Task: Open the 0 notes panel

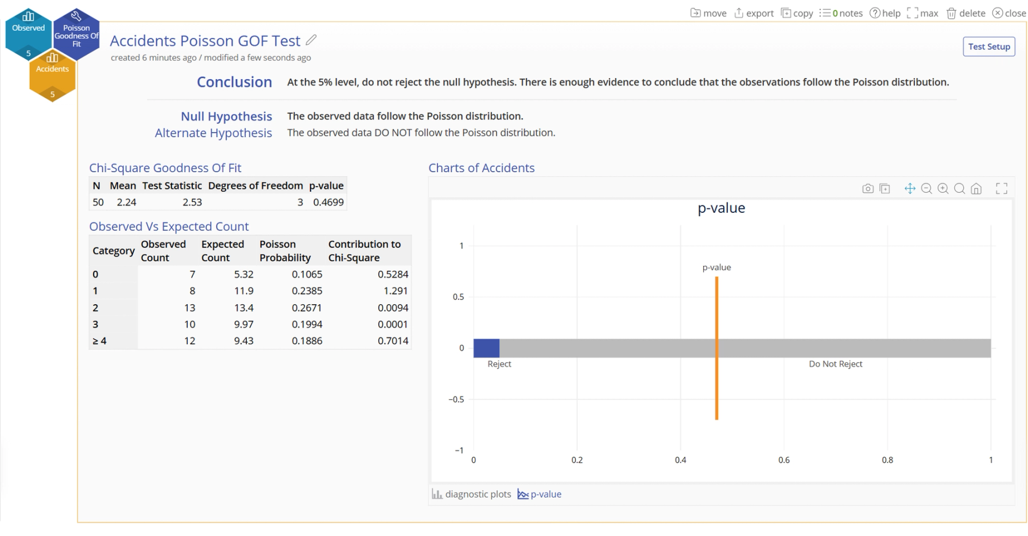Action: click(x=841, y=13)
